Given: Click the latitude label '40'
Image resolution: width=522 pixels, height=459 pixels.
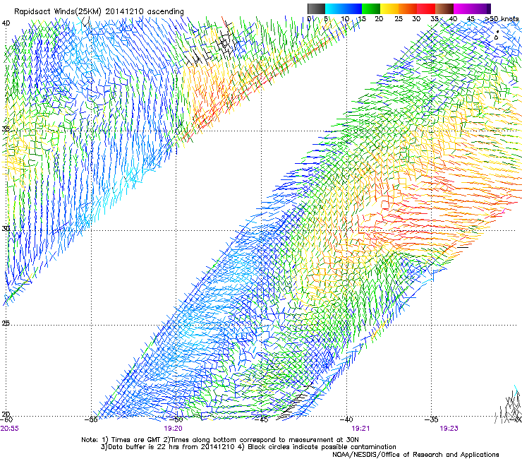Looking at the screenshot, I should click(6, 23).
